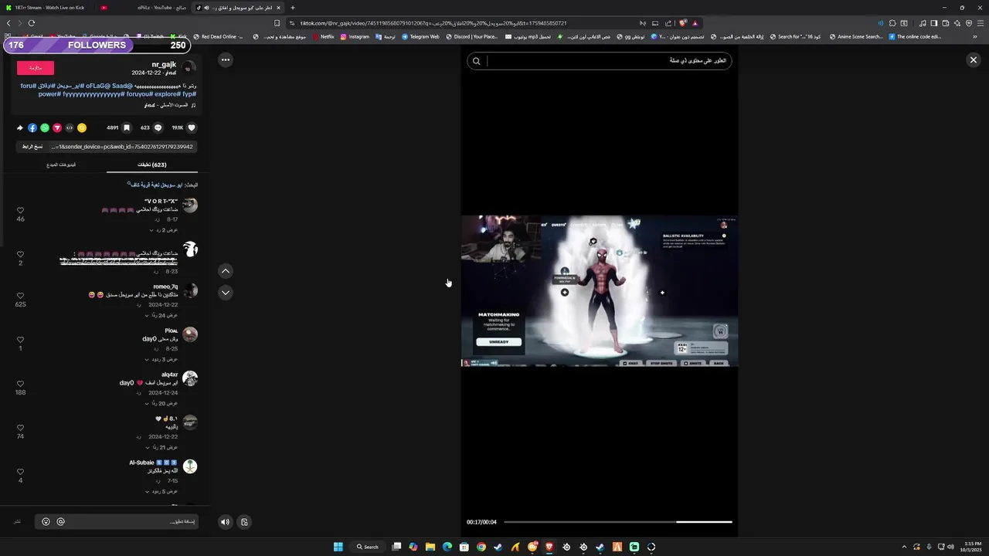The image size is (989, 556).
Task: Like the romeo_7q comment
Action: [21, 296]
